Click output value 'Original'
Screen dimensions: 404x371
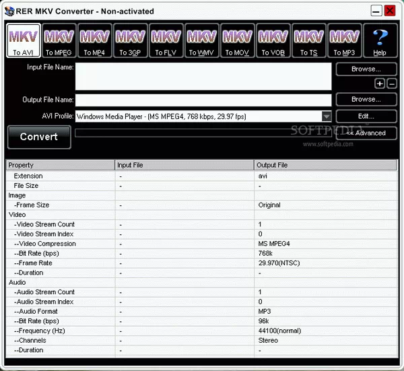(x=269, y=205)
